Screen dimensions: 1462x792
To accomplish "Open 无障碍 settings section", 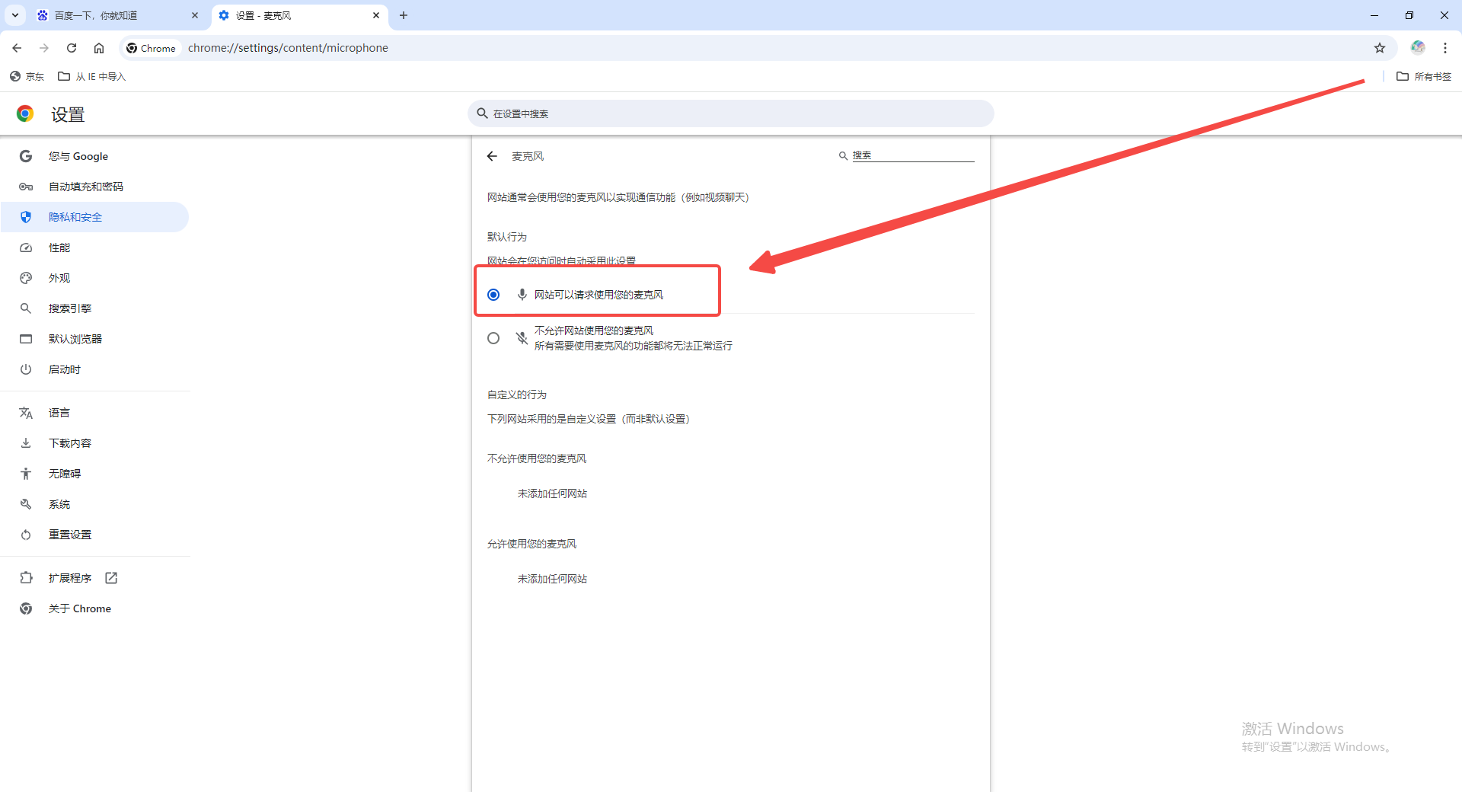I will point(95,474).
